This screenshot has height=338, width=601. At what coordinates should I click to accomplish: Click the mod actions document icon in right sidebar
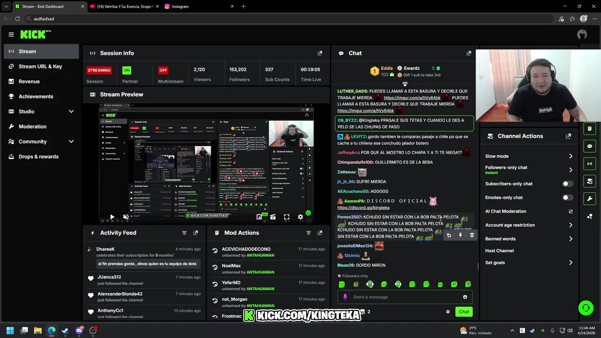[590, 128]
